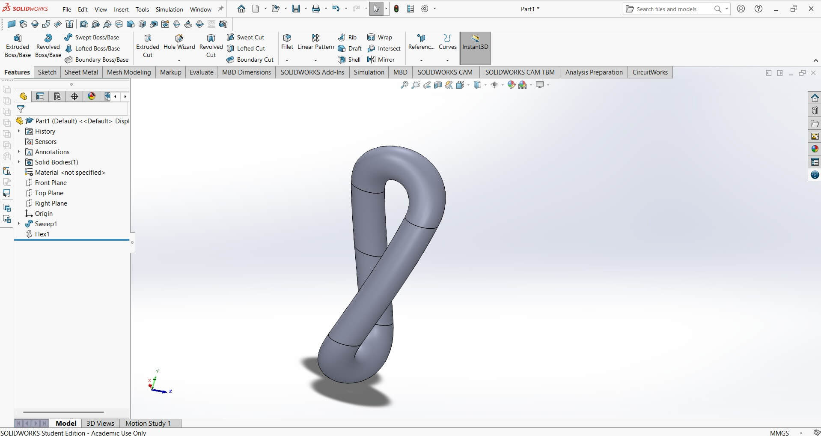Expand the History folder
Viewport: 821px width, 436px height.
click(19, 131)
